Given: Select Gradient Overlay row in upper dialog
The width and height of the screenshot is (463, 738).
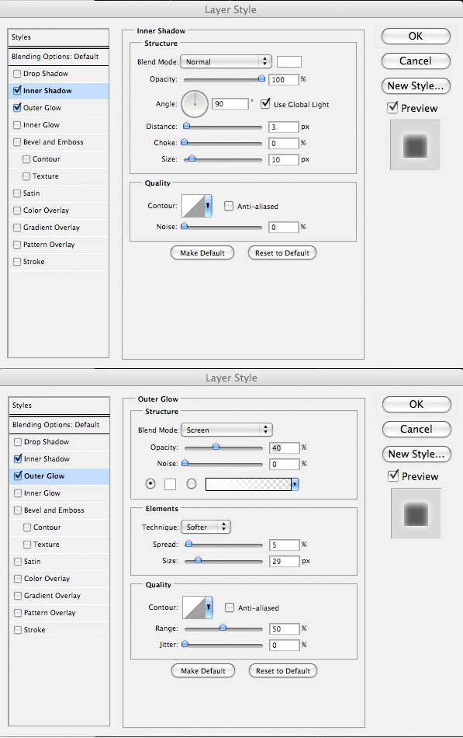Looking at the screenshot, I should pos(58,228).
